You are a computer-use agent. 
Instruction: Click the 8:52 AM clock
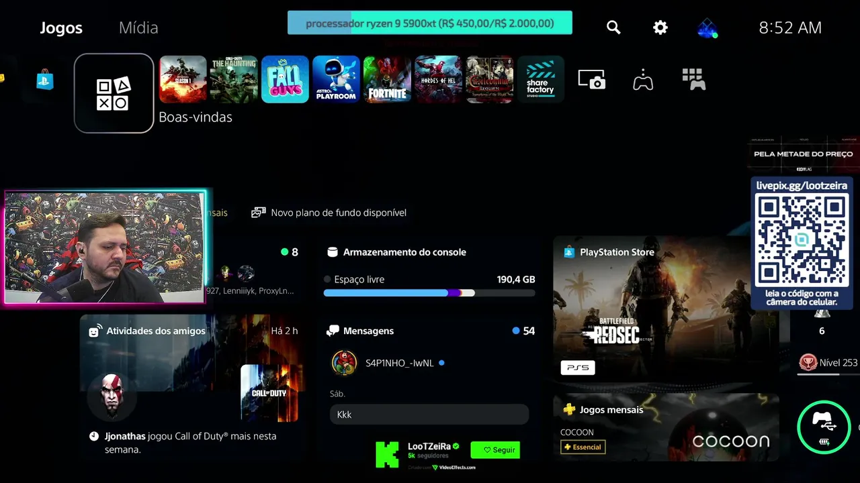click(x=790, y=28)
